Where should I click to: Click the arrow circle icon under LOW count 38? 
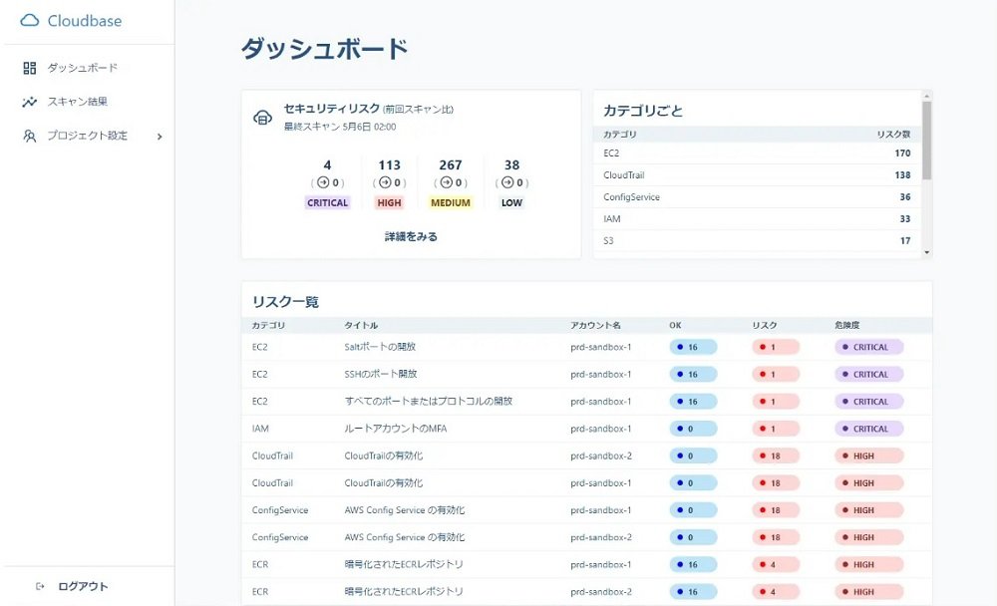pos(507,182)
